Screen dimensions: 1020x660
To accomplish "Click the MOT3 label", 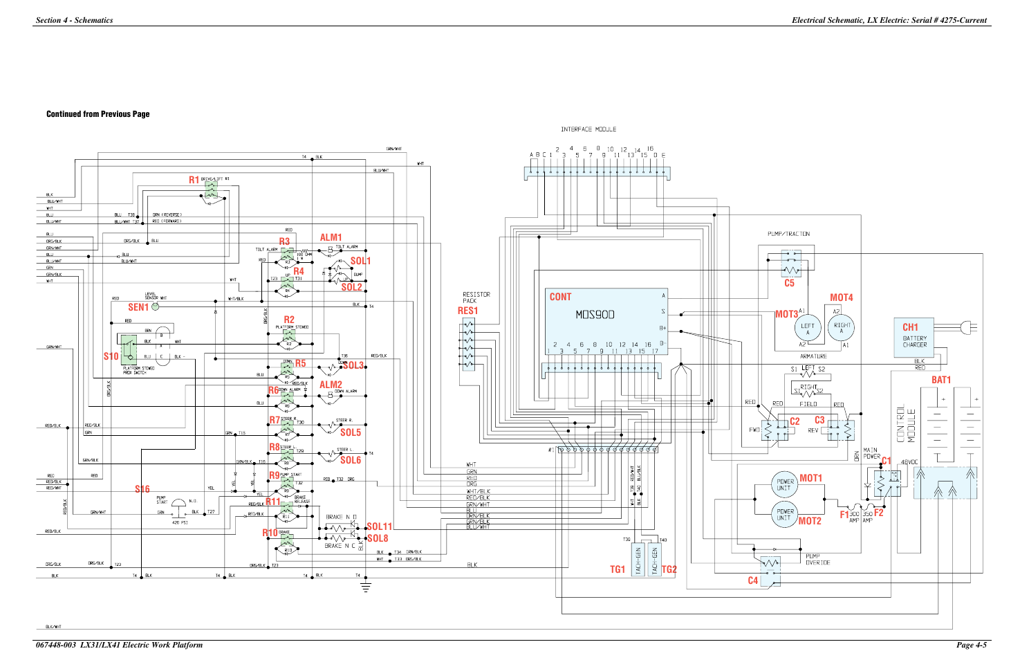I will [786, 314].
